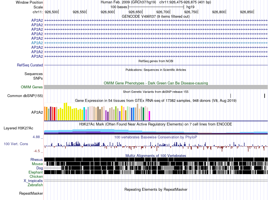Screen dimensions: 268x200
Task: Open the H3K27Ac Mark ENCODE track title
Action: [155, 124]
